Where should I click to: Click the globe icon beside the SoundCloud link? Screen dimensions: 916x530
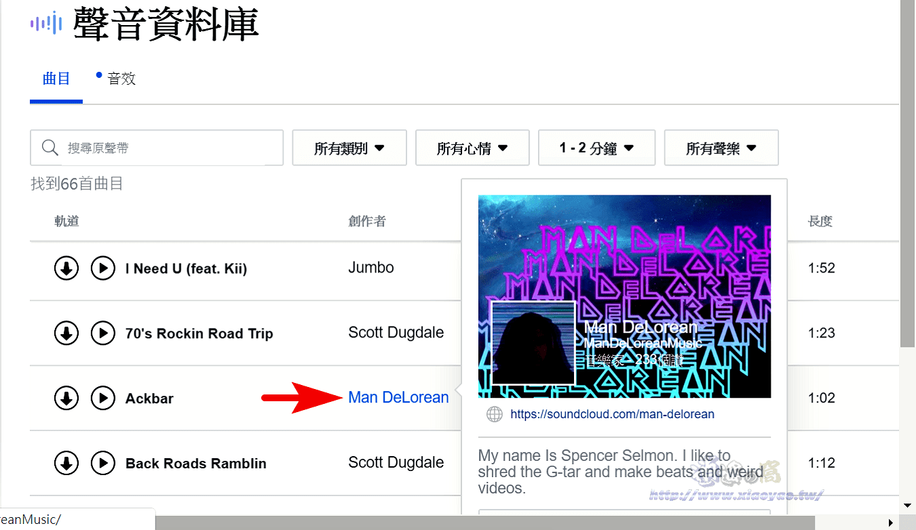point(494,414)
